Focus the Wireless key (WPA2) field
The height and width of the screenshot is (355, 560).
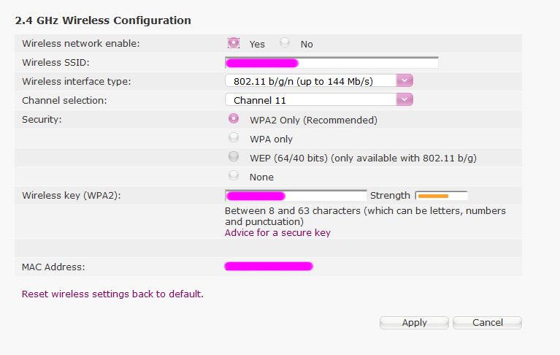coord(296,195)
